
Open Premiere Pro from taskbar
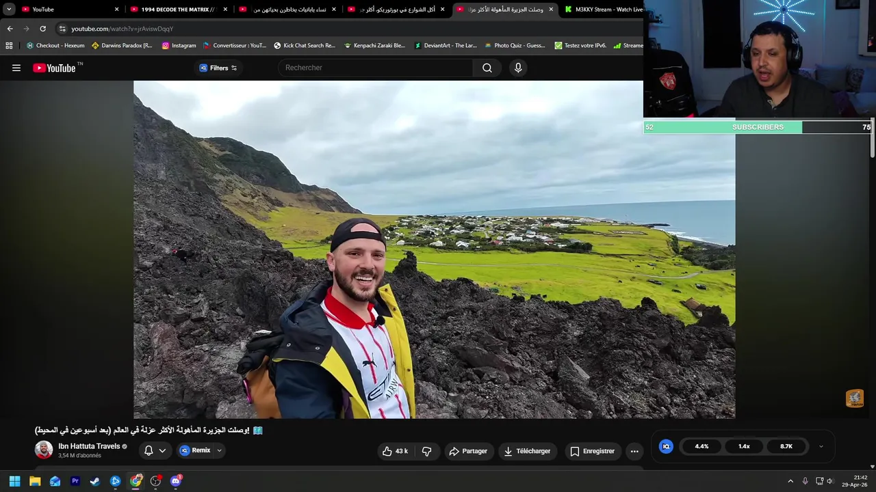tap(75, 481)
